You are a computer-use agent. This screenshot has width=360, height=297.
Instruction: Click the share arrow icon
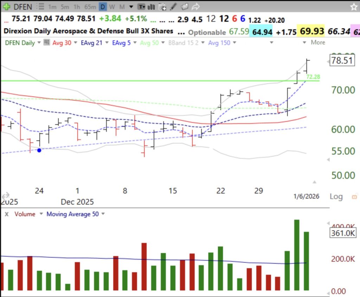pos(195,7)
